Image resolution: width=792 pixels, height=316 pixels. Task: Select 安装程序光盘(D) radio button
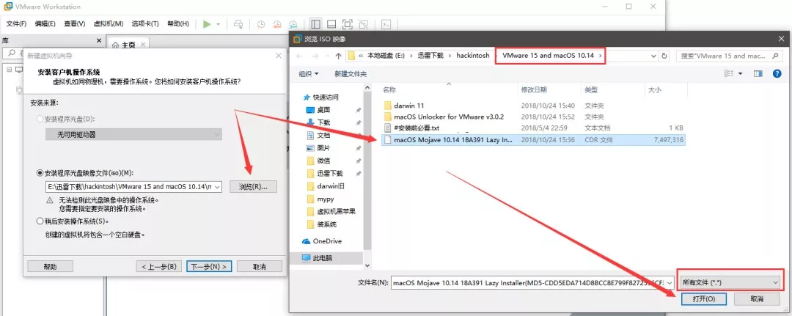tap(40, 119)
